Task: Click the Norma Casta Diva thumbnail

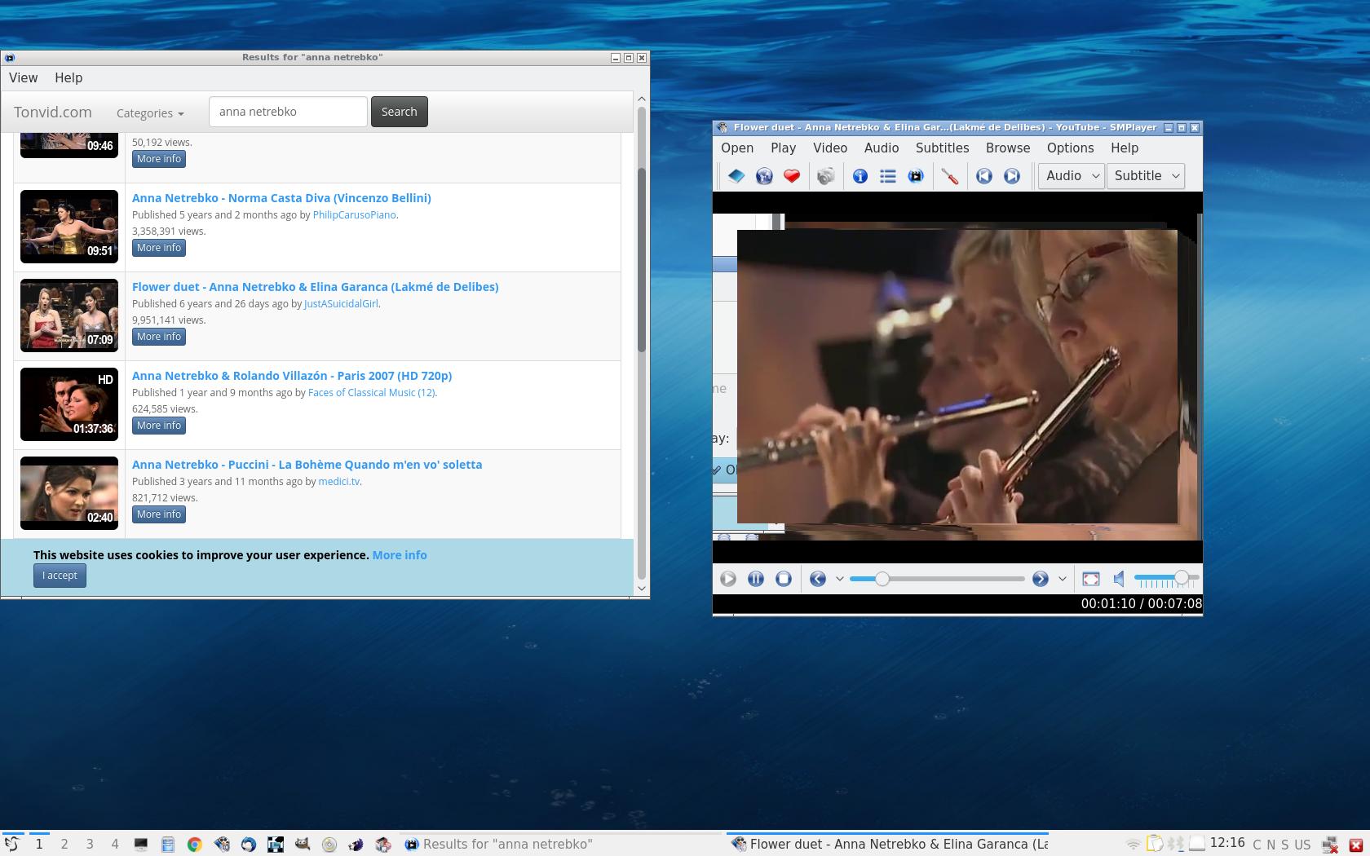Action: click(x=69, y=227)
